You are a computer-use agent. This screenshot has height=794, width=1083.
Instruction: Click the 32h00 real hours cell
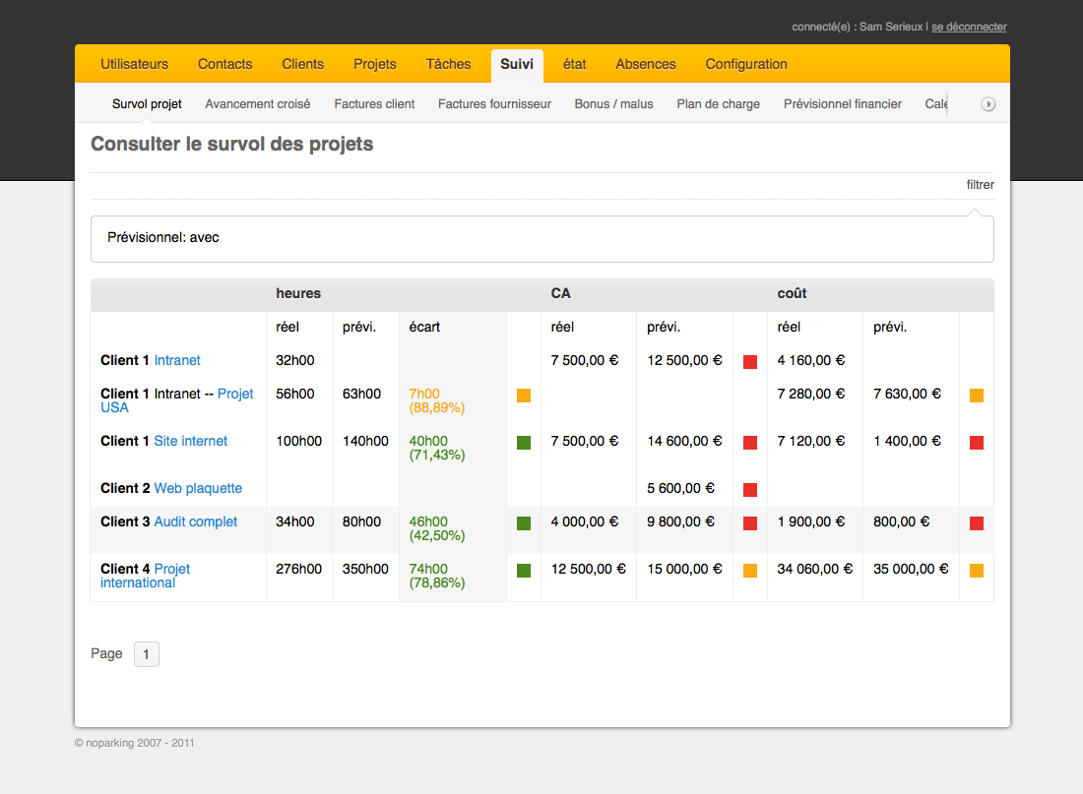[295, 360]
